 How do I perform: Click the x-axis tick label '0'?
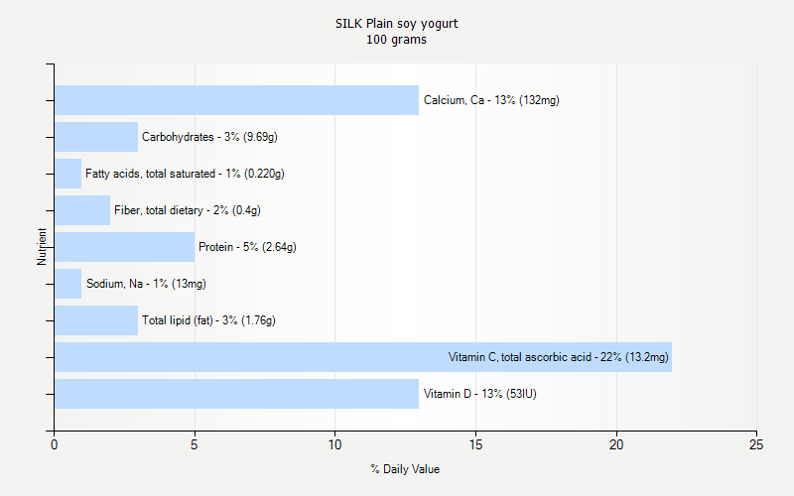point(55,444)
